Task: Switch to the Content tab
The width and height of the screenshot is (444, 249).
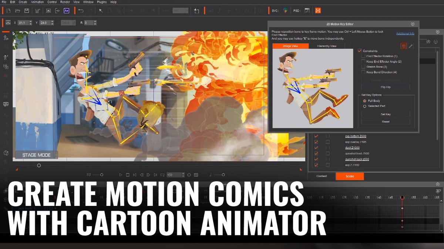Action: click(x=322, y=176)
